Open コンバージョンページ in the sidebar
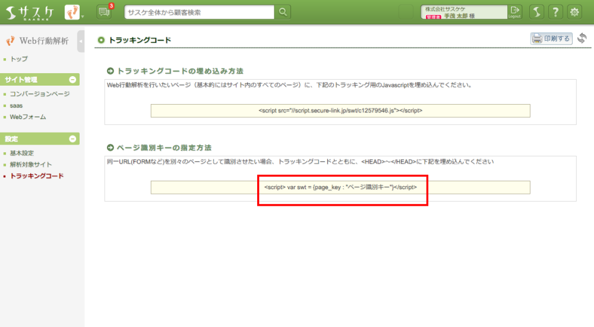The width and height of the screenshot is (594, 327). [x=40, y=94]
